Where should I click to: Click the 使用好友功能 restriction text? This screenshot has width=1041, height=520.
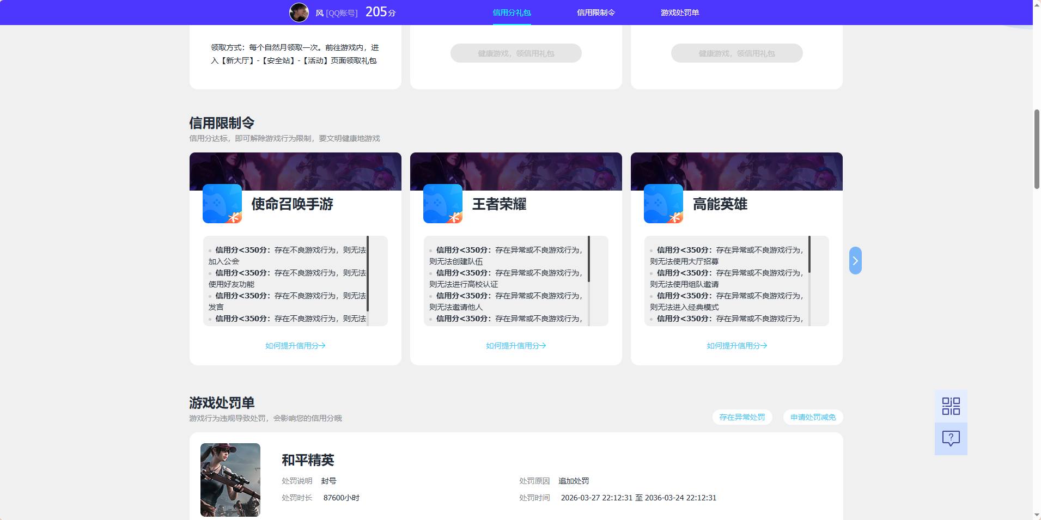pos(232,284)
